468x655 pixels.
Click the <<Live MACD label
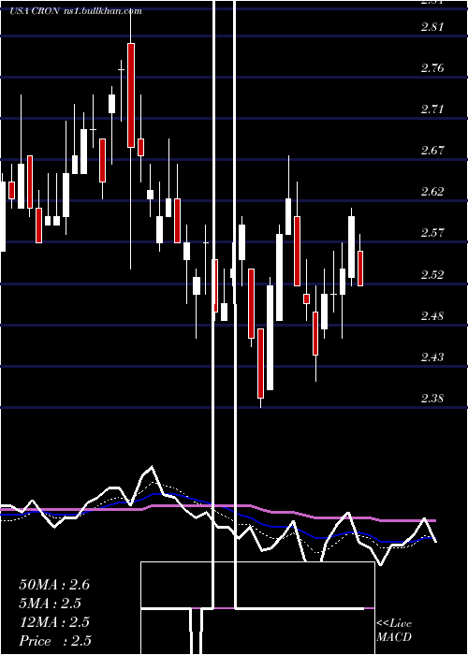[x=394, y=630]
